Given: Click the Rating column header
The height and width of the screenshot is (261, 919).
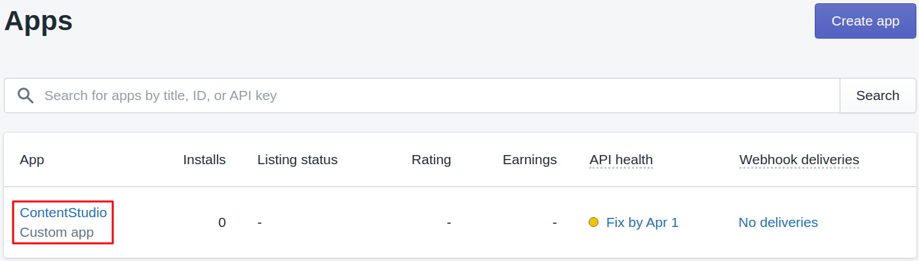Looking at the screenshot, I should 431,160.
